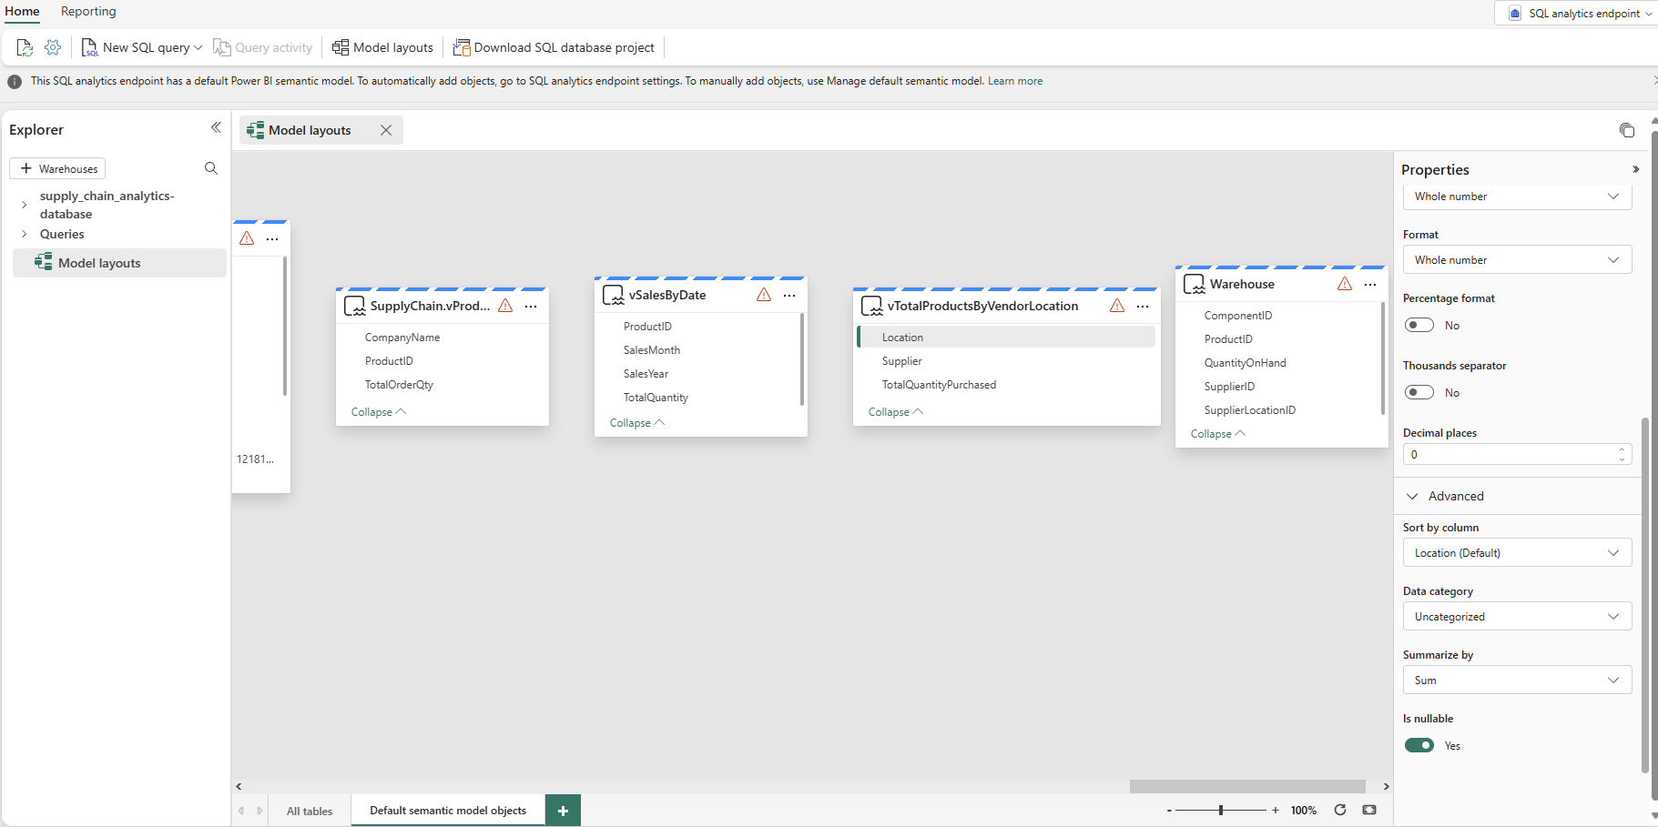Collapse the Warehouse table fields
Image resolution: width=1658 pixels, height=827 pixels.
(1218, 433)
